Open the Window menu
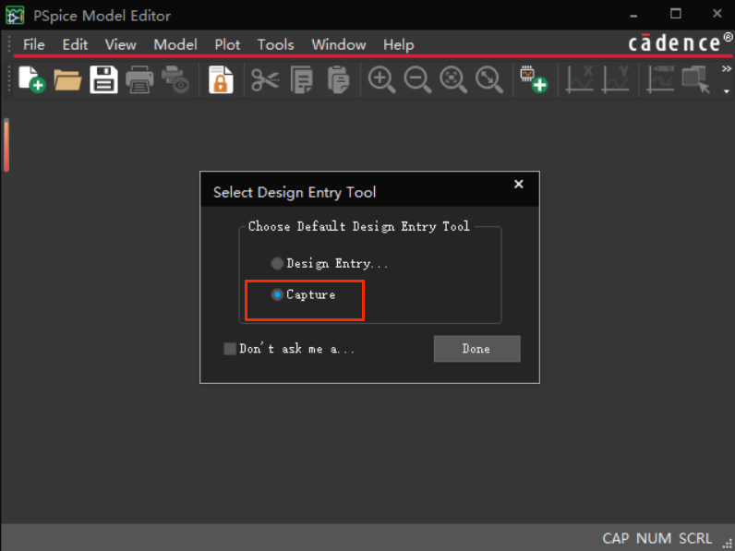 click(x=339, y=45)
